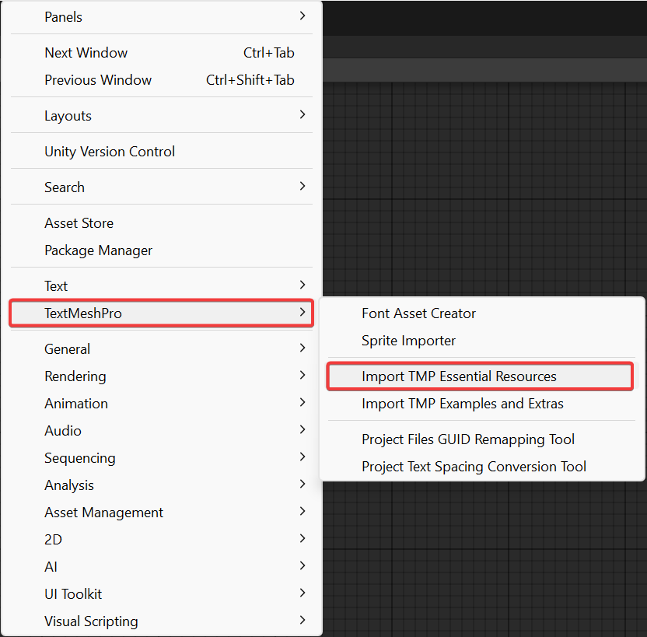The image size is (647, 637).
Task: Expand the Rendering submenu
Action: coord(75,376)
